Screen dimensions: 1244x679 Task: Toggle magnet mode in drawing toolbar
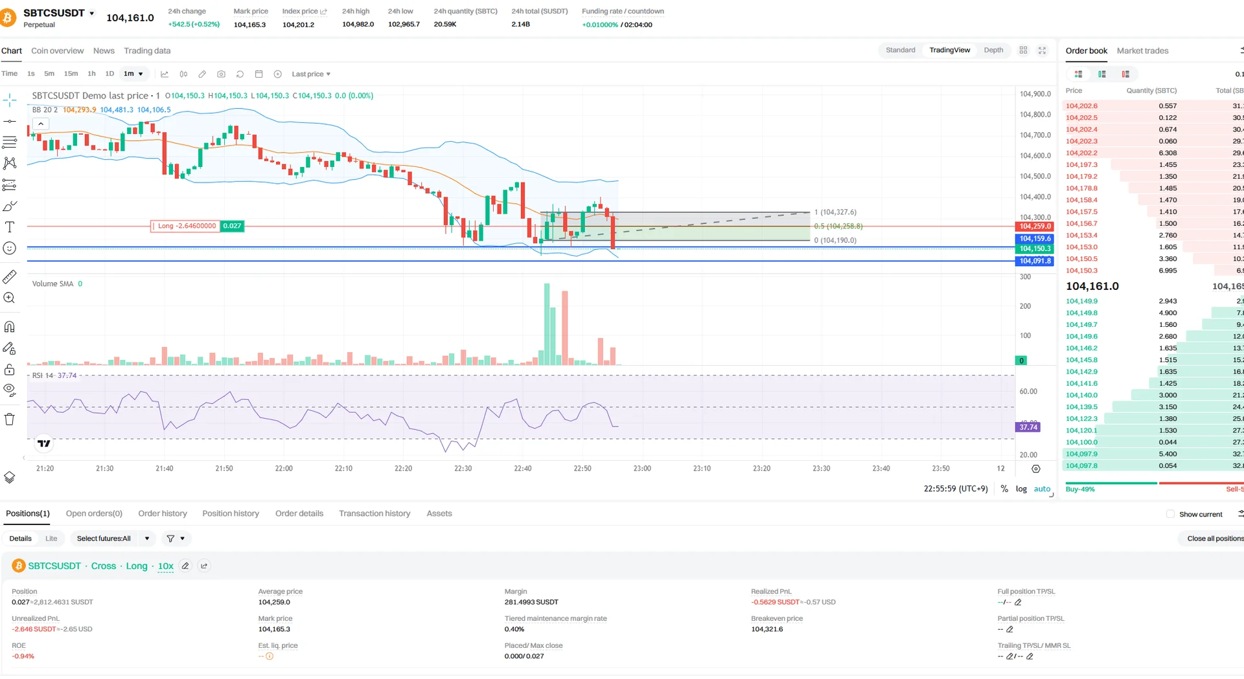click(x=10, y=327)
